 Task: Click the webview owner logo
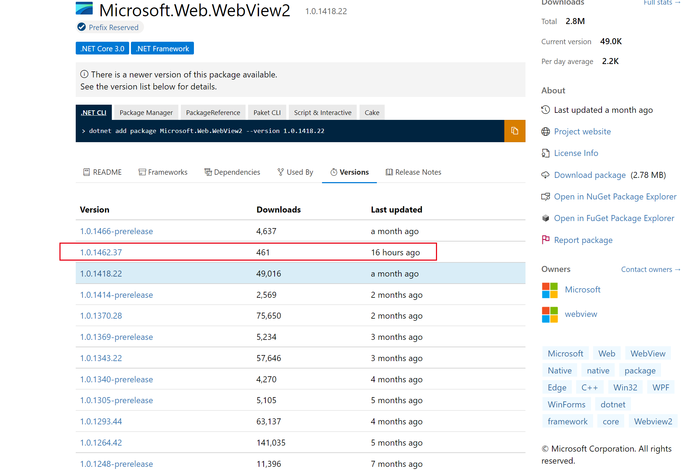point(550,314)
